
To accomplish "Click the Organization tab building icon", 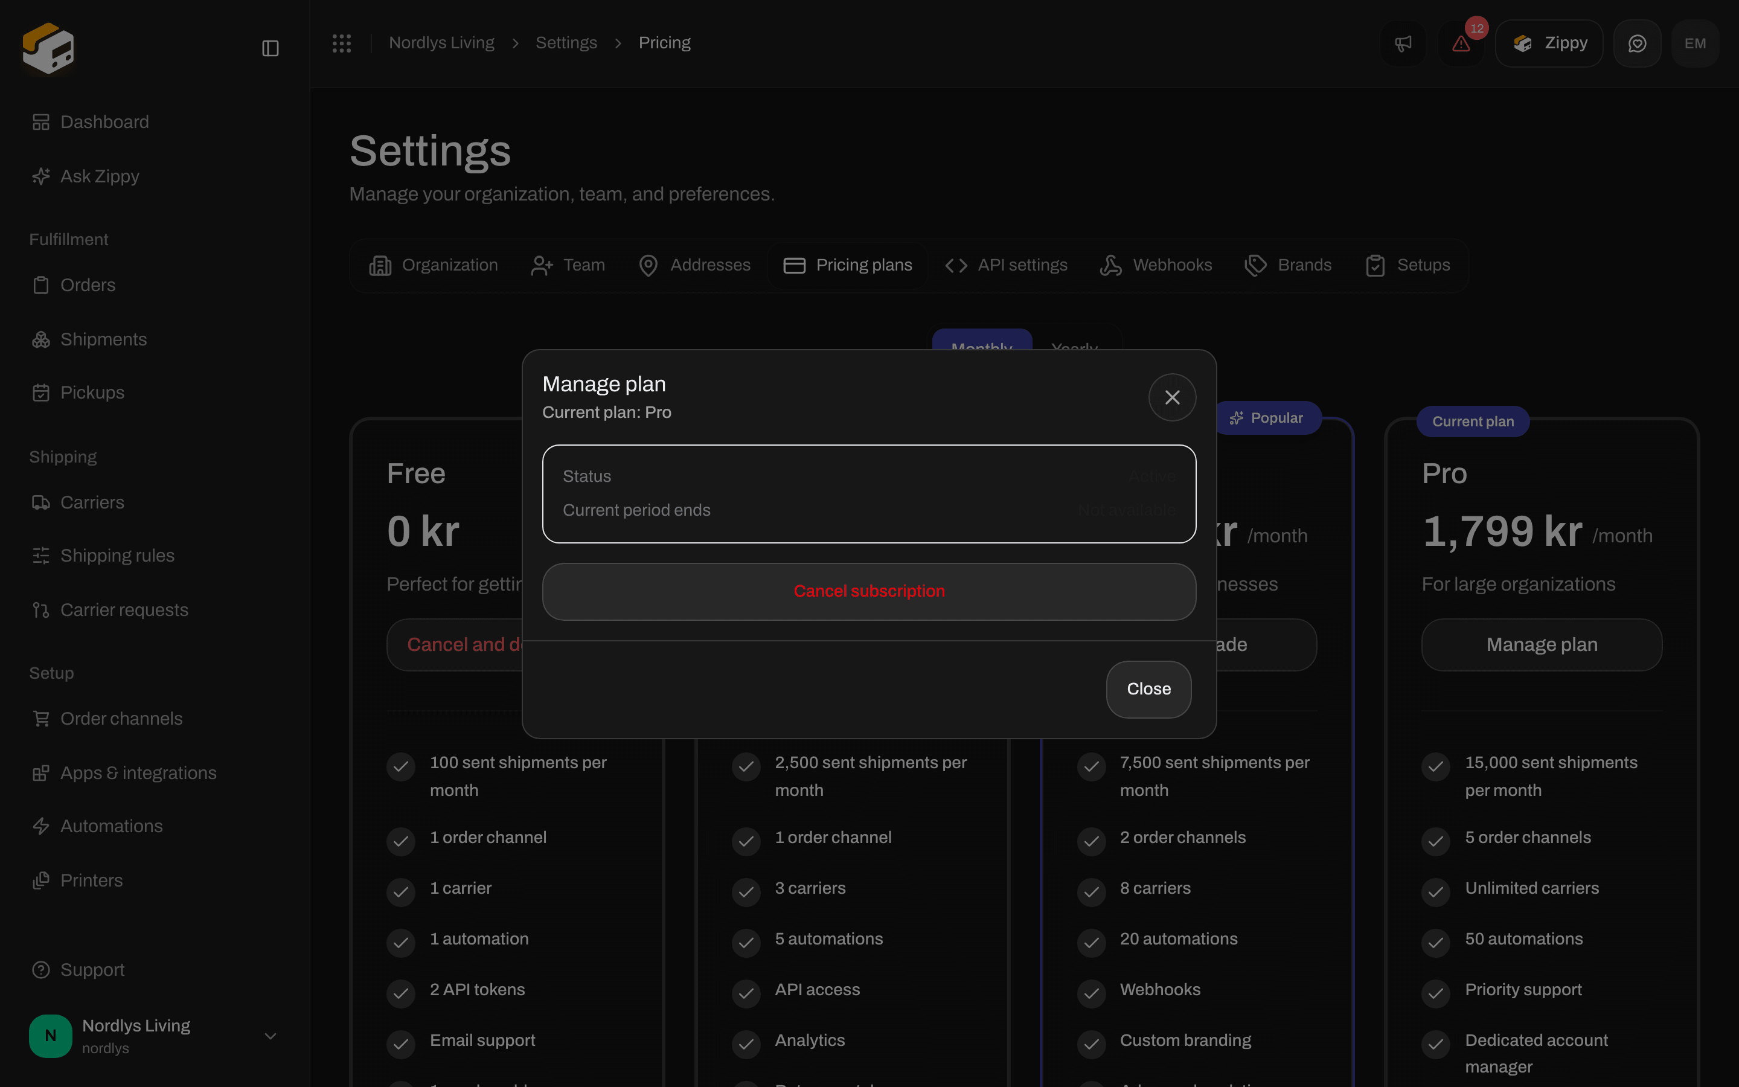I will pos(380,266).
